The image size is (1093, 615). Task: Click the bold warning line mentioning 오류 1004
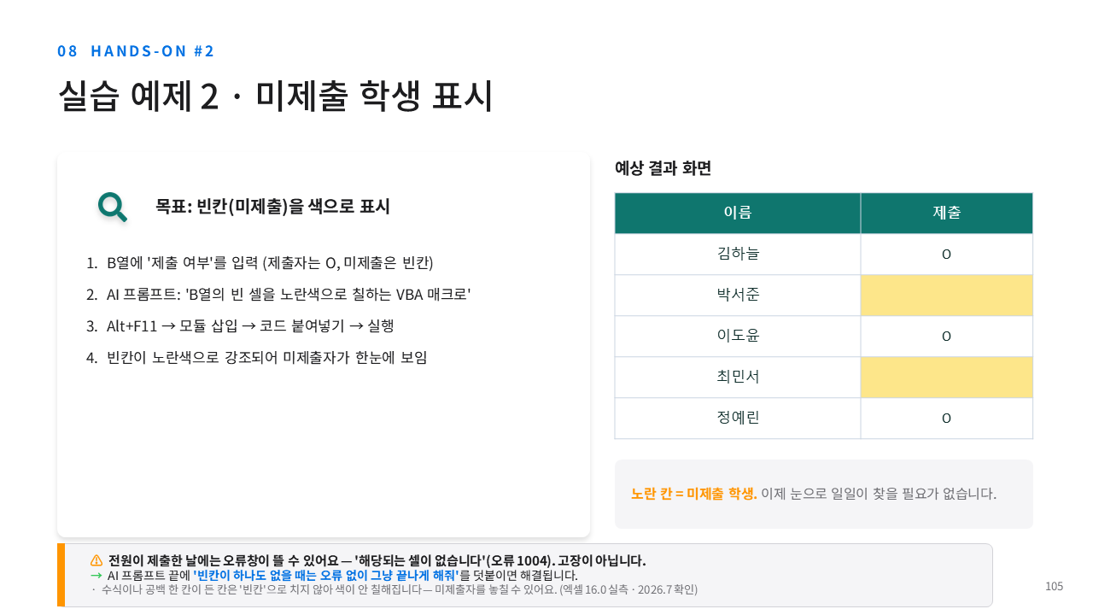(x=377, y=560)
